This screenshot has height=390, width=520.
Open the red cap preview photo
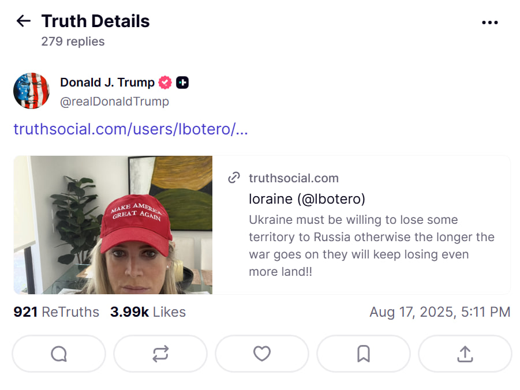coord(113,225)
